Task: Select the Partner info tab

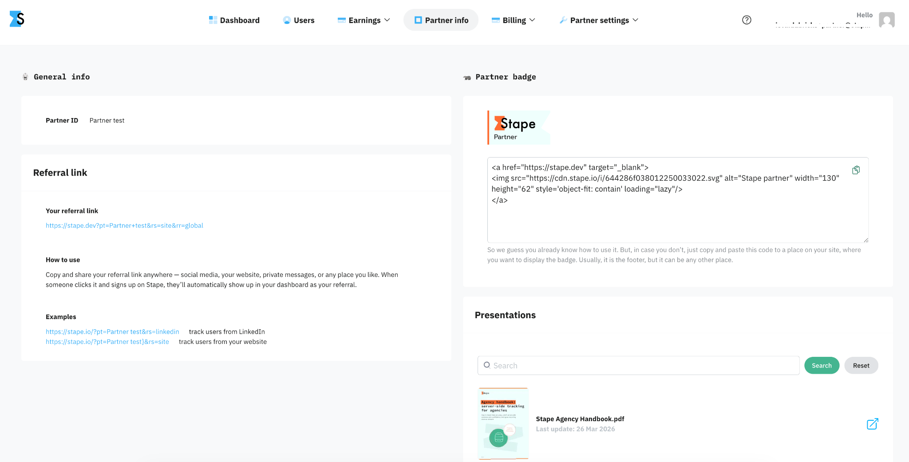Action: tap(441, 20)
